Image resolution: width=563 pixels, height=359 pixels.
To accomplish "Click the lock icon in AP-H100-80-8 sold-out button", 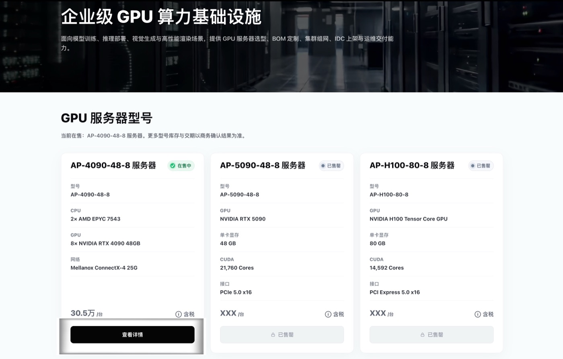I will click(423, 335).
